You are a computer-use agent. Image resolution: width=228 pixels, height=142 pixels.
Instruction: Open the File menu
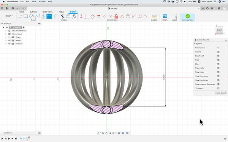(22, 2)
